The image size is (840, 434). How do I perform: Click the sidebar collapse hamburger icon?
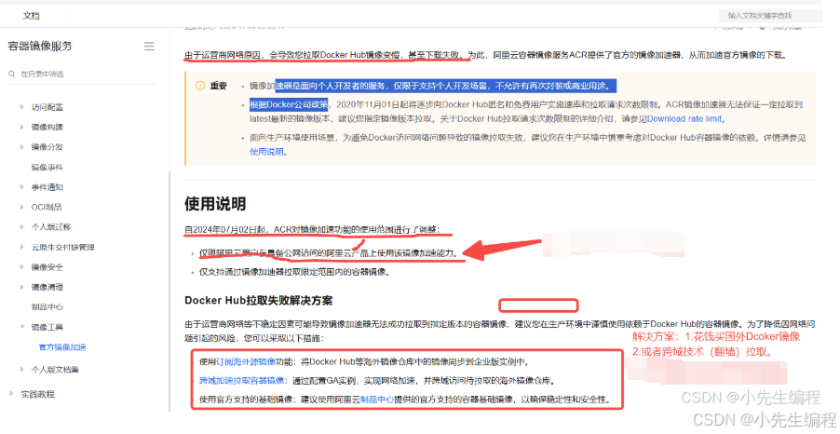pyautogui.click(x=149, y=47)
